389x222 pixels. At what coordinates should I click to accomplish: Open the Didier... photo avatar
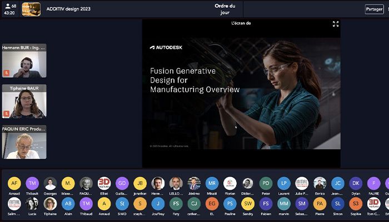[248, 183]
